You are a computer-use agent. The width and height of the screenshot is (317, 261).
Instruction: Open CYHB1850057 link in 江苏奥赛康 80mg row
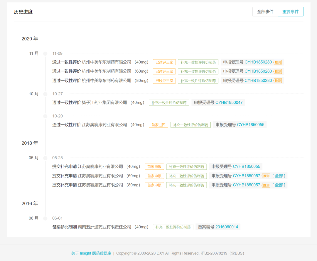point(247,185)
